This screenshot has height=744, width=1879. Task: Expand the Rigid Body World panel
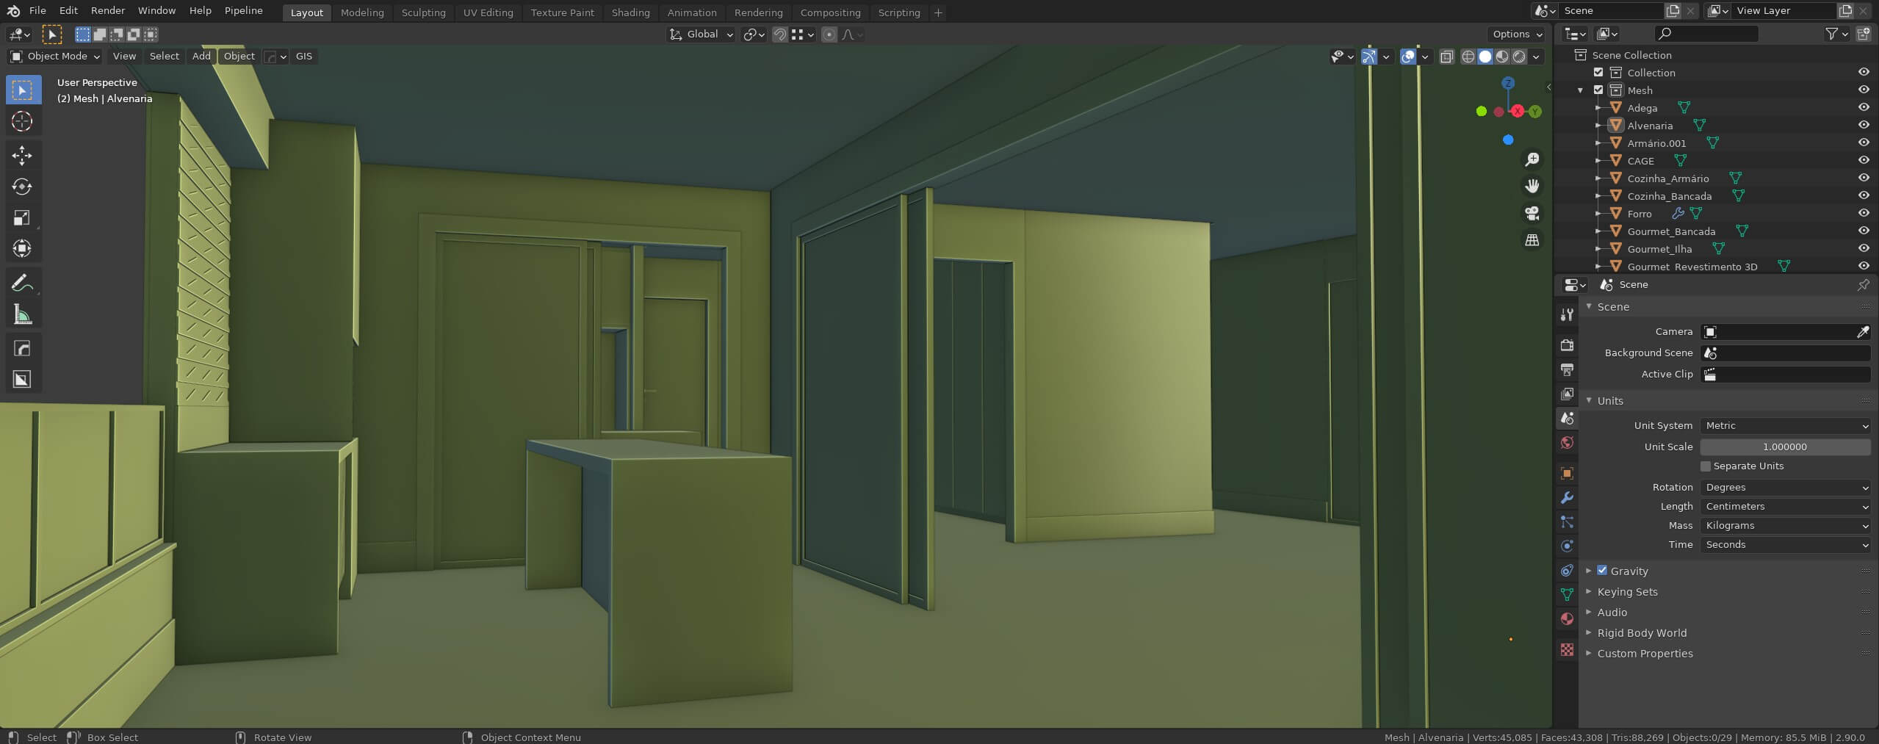1642,633
